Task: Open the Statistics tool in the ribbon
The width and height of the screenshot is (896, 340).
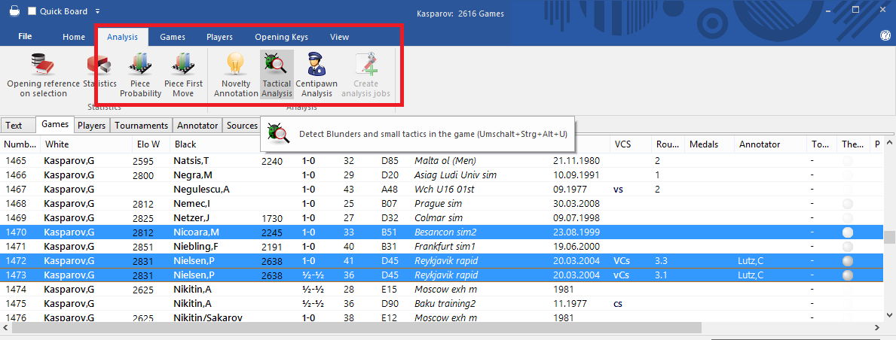Action: [x=99, y=65]
